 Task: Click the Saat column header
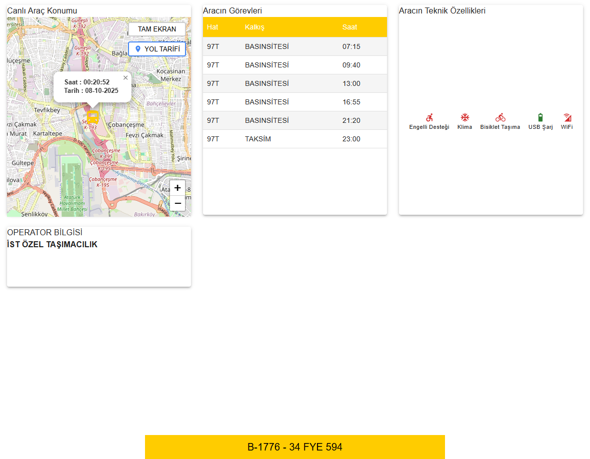point(349,27)
